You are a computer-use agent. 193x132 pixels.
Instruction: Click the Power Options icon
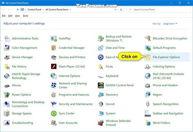coord(7,95)
